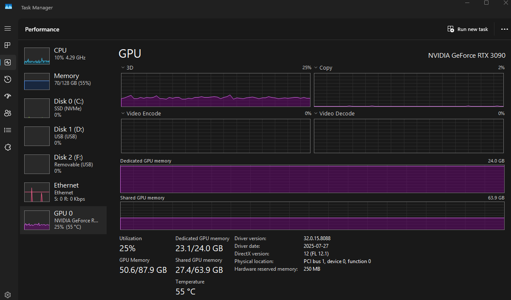
Task: Switch to the Users page icon
Action: tap(8, 113)
